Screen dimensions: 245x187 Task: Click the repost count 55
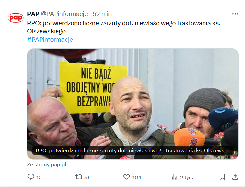pos(87,177)
